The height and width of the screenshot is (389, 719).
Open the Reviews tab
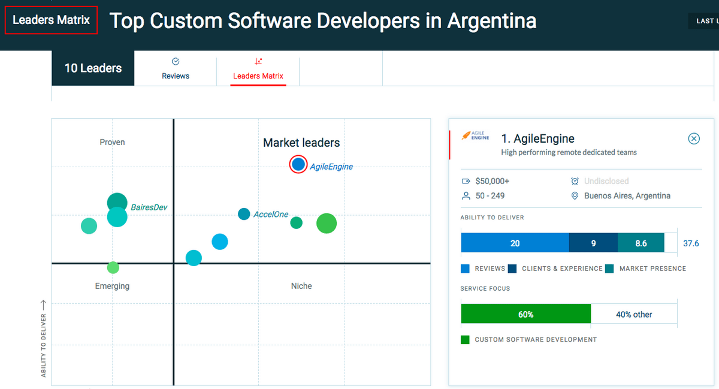pos(176,68)
